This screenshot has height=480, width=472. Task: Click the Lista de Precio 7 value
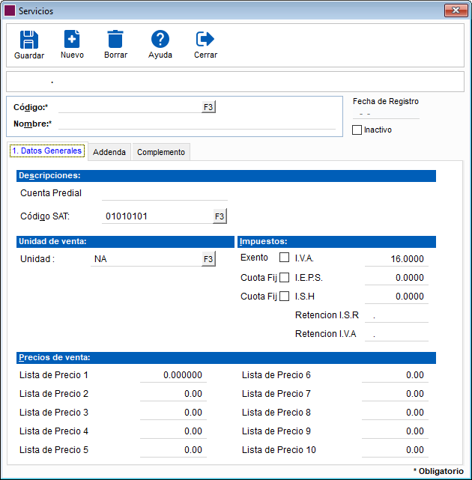pos(395,394)
